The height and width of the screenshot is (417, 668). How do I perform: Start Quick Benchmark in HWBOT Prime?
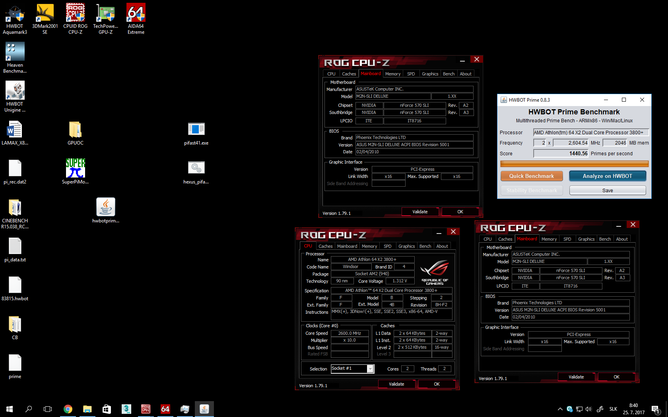coord(532,176)
